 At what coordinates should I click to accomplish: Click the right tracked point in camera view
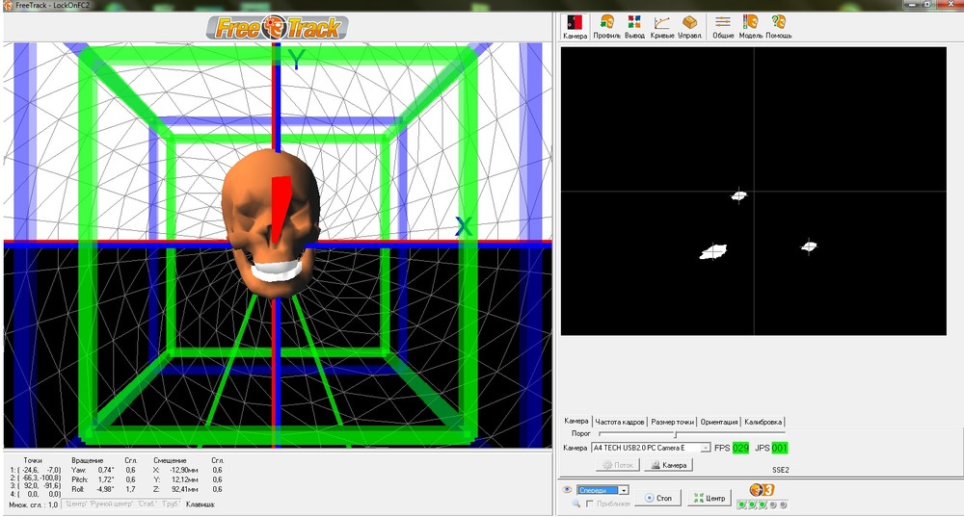pos(809,246)
